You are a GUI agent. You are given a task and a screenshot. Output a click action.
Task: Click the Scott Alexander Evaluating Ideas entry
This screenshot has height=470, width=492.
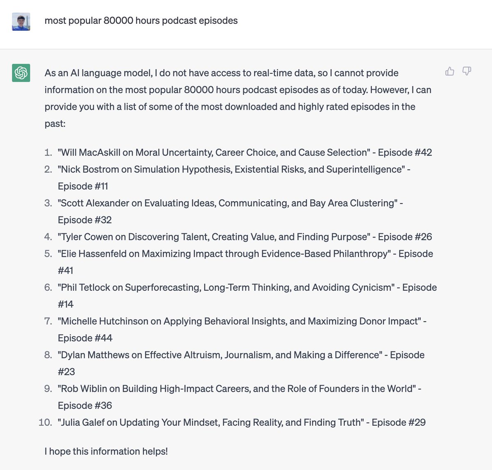click(x=230, y=211)
